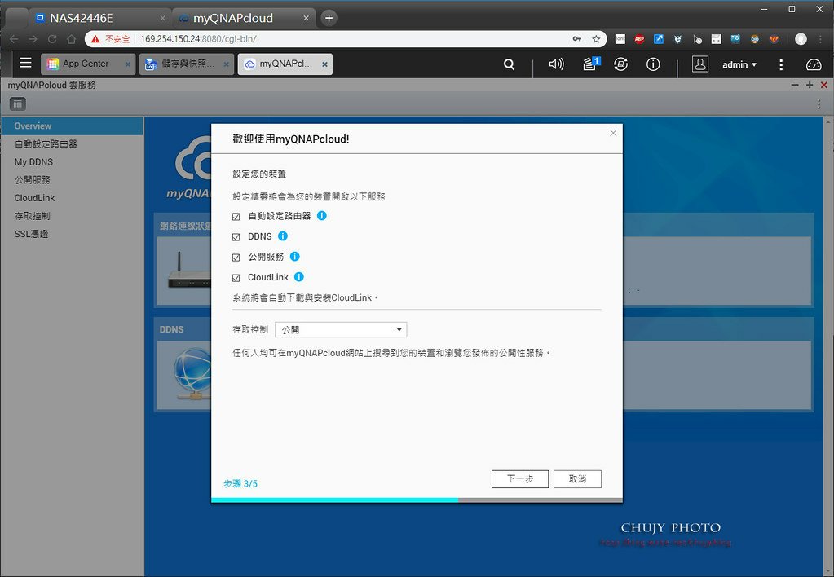Viewport: 834px width, 577px height.
Task: Close the App Center desktop tab
Action: [x=128, y=64]
